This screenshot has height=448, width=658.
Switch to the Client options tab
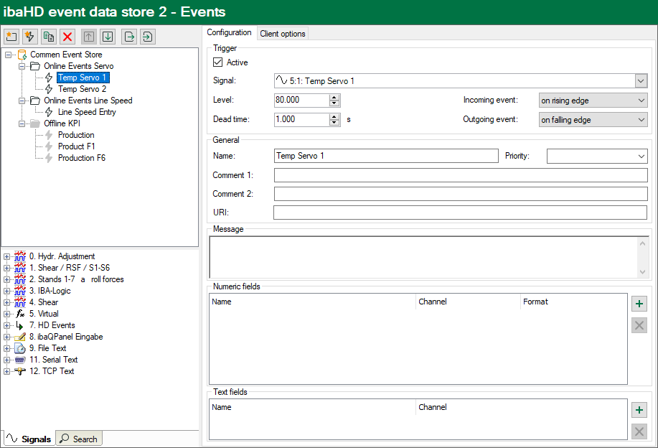click(x=283, y=34)
